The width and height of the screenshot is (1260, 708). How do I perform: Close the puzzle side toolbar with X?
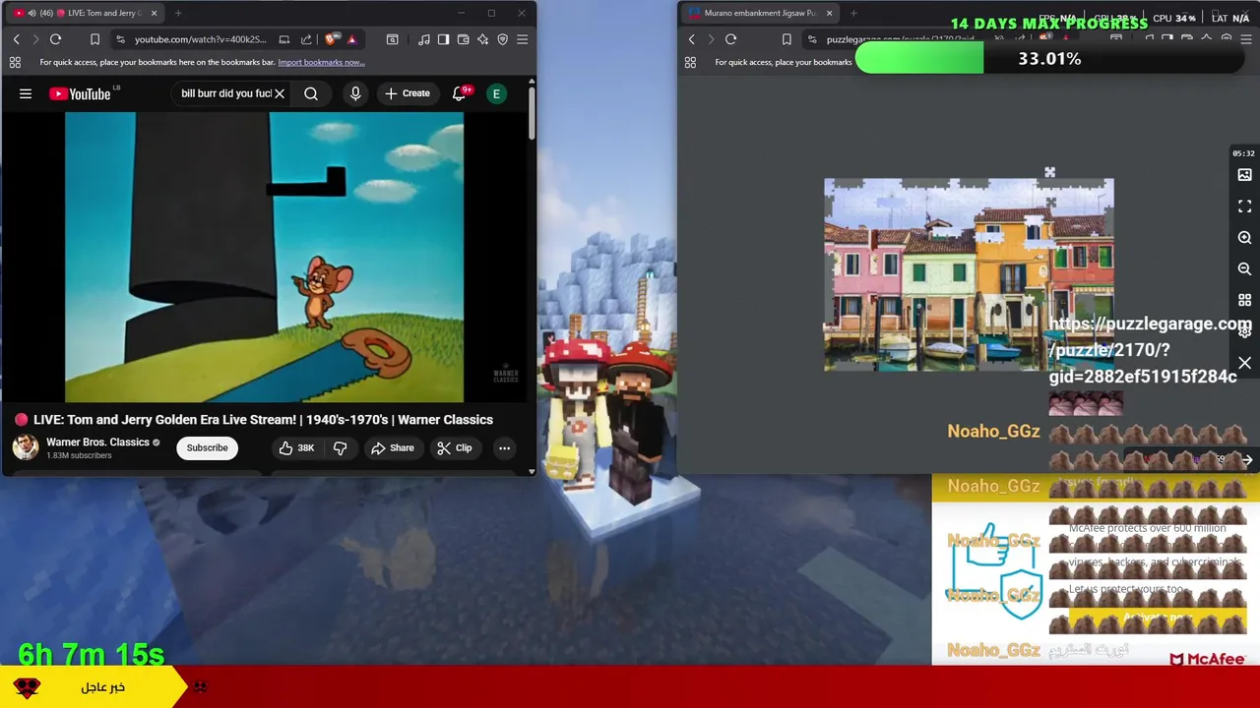pyautogui.click(x=1244, y=364)
